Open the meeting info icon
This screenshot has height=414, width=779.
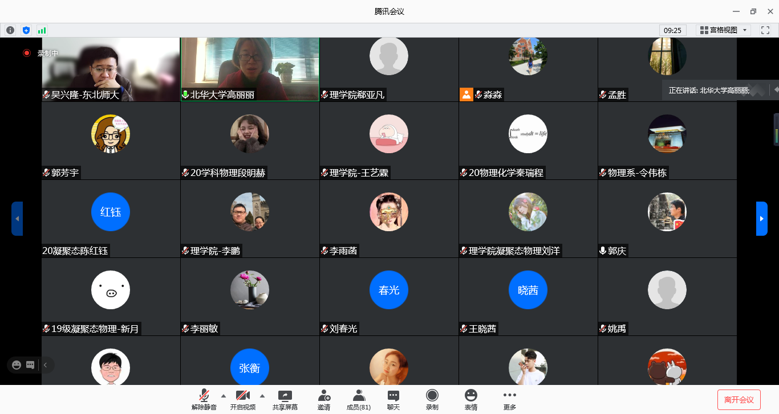pyautogui.click(x=10, y=30)
